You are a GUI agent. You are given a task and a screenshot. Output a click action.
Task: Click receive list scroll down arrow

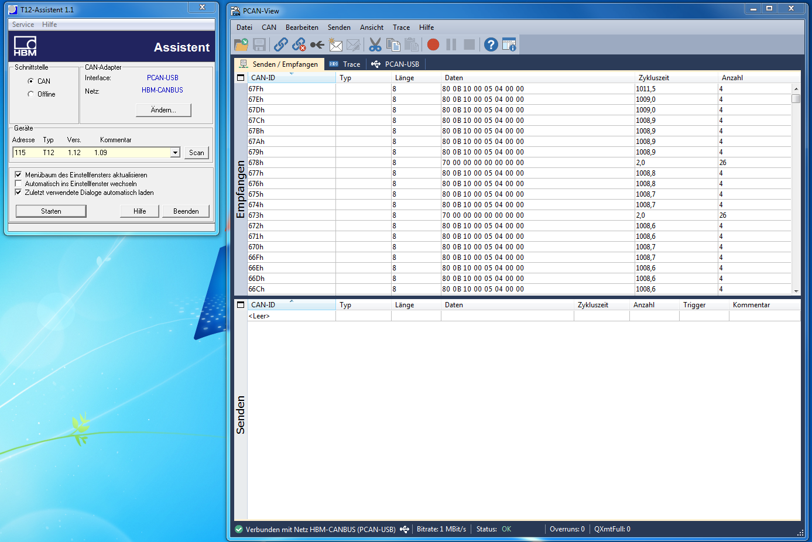(x=796, y=291)
